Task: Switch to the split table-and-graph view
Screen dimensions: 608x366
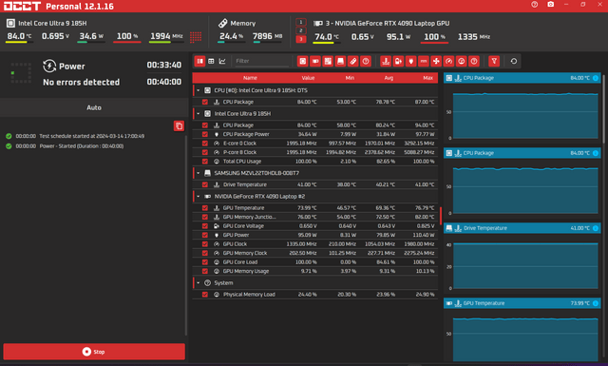Action: (x=199, y=62)
